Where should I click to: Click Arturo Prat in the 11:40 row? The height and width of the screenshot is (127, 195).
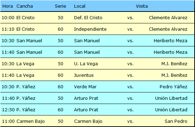click(x=86, y=98)
